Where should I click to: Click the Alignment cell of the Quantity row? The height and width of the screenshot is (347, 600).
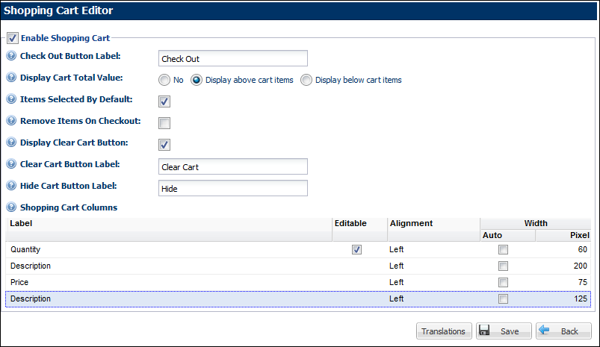pos(432,250)
